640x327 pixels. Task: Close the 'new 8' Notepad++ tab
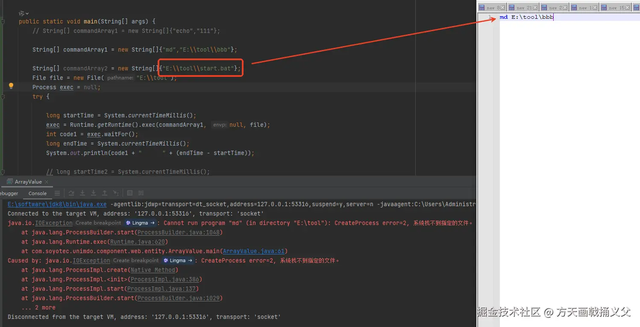(x=503, y=8)
